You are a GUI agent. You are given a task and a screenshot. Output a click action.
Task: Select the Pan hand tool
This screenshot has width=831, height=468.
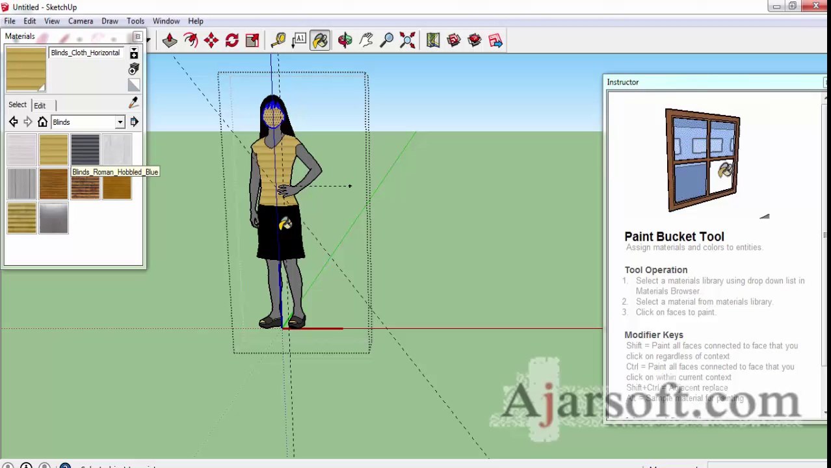click(366, 40)
